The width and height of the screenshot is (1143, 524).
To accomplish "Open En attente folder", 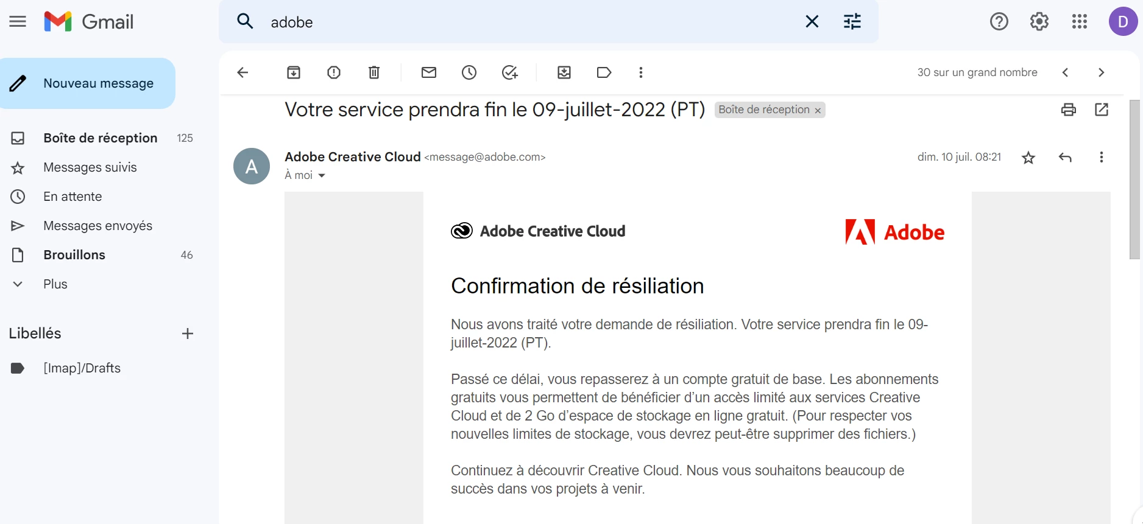I will [x=73, y=197].
